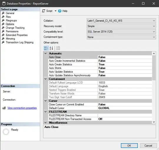Image resolution: width=159 pixels, height=150 pixels.
Task: Select the Auto Update Statistics Asynchronously row
Action: (x=100, y=75)
